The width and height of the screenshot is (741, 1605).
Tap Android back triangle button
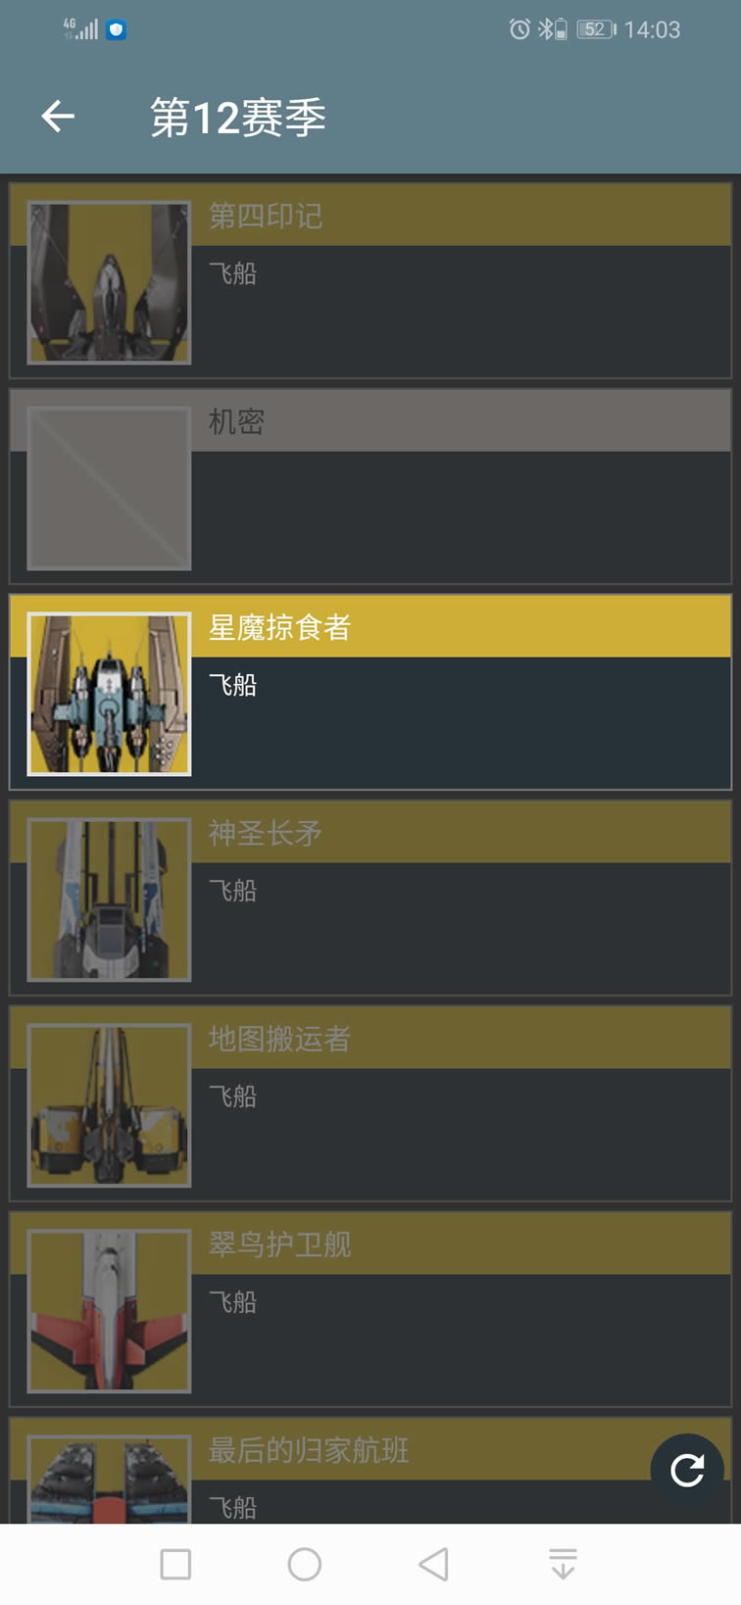click(x=433, y=1564)
